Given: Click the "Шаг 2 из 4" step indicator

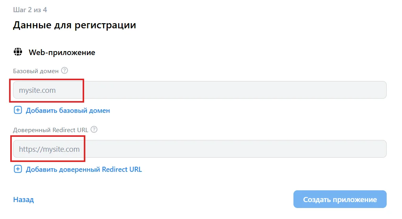Looking at the screenshot, I should point(30,10).
